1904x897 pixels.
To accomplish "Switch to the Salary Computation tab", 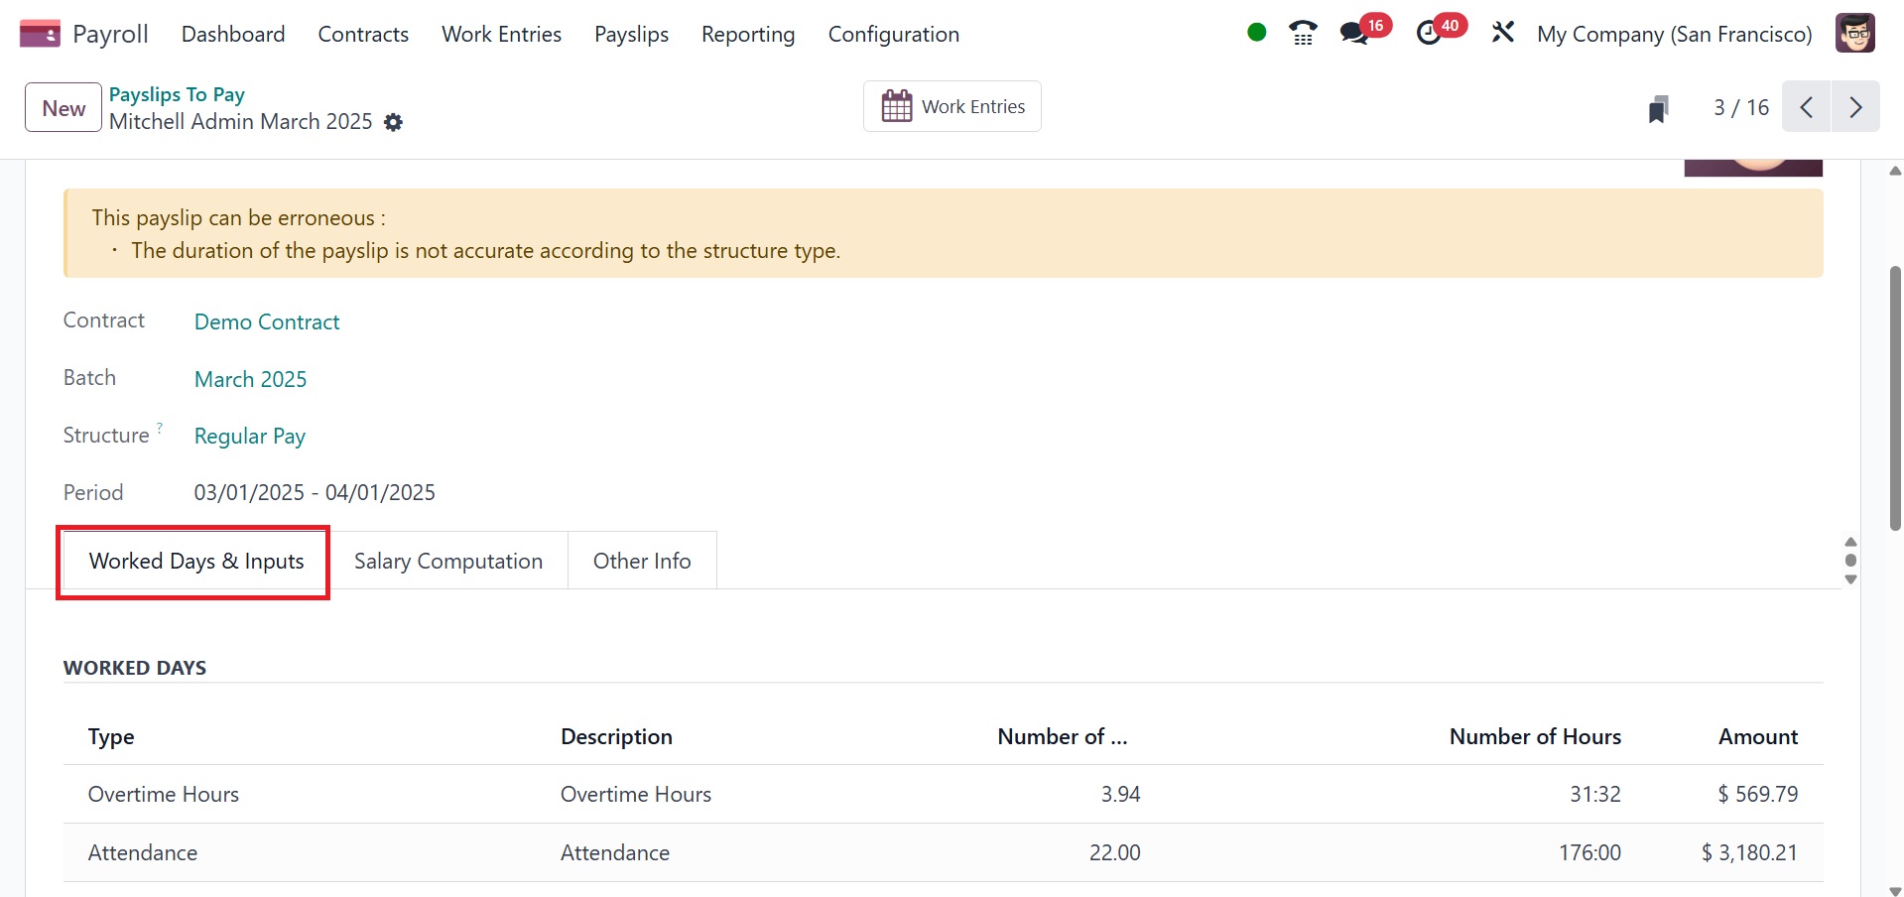I will 448,561.
